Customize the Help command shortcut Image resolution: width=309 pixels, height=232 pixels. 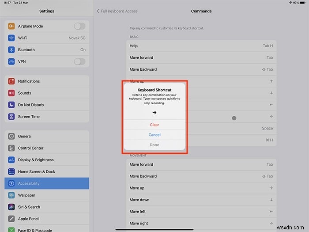coord(201,46)
